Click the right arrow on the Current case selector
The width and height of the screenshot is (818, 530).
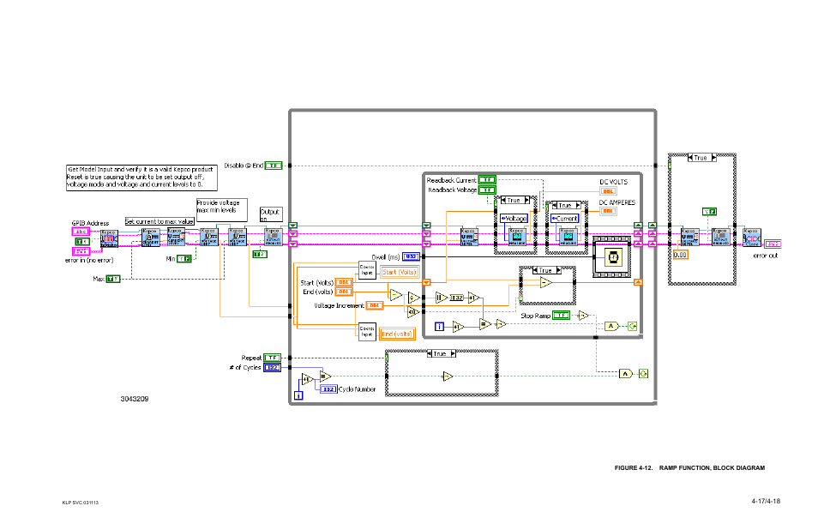click(578, 206)
